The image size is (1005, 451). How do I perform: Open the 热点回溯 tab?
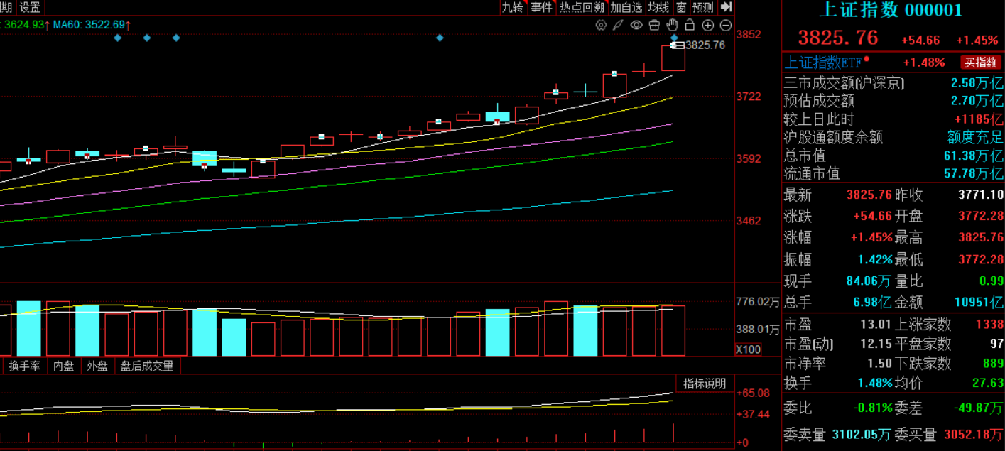click(x=582, y=7)
